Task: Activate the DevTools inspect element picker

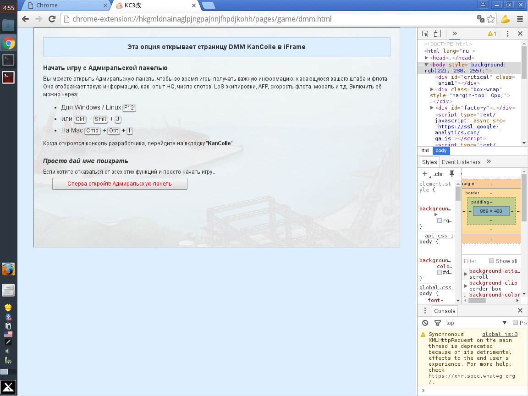Action: pos(425,33)
